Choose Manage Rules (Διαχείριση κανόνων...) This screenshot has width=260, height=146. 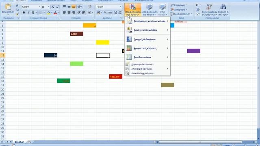147,73
